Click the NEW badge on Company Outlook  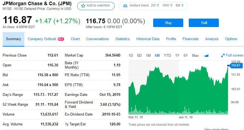tap(61, 39)
